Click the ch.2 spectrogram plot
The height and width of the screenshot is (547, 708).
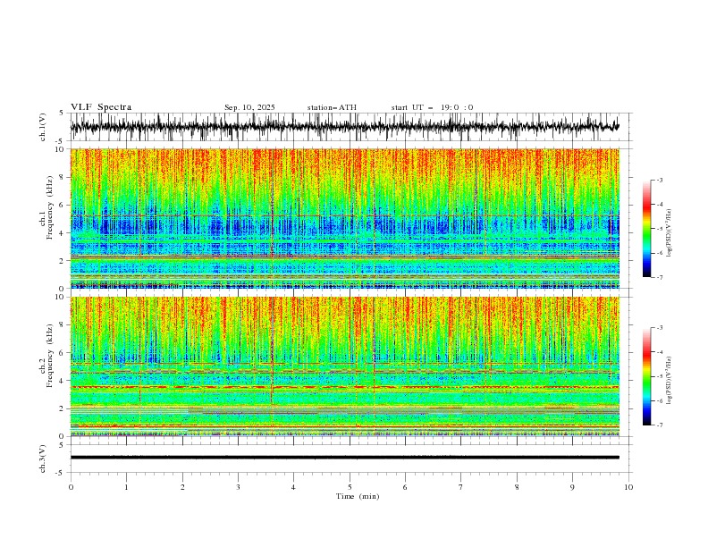click(345, 366)
